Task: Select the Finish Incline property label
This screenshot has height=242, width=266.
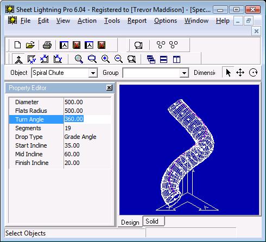Action: [x=32, y=163]
